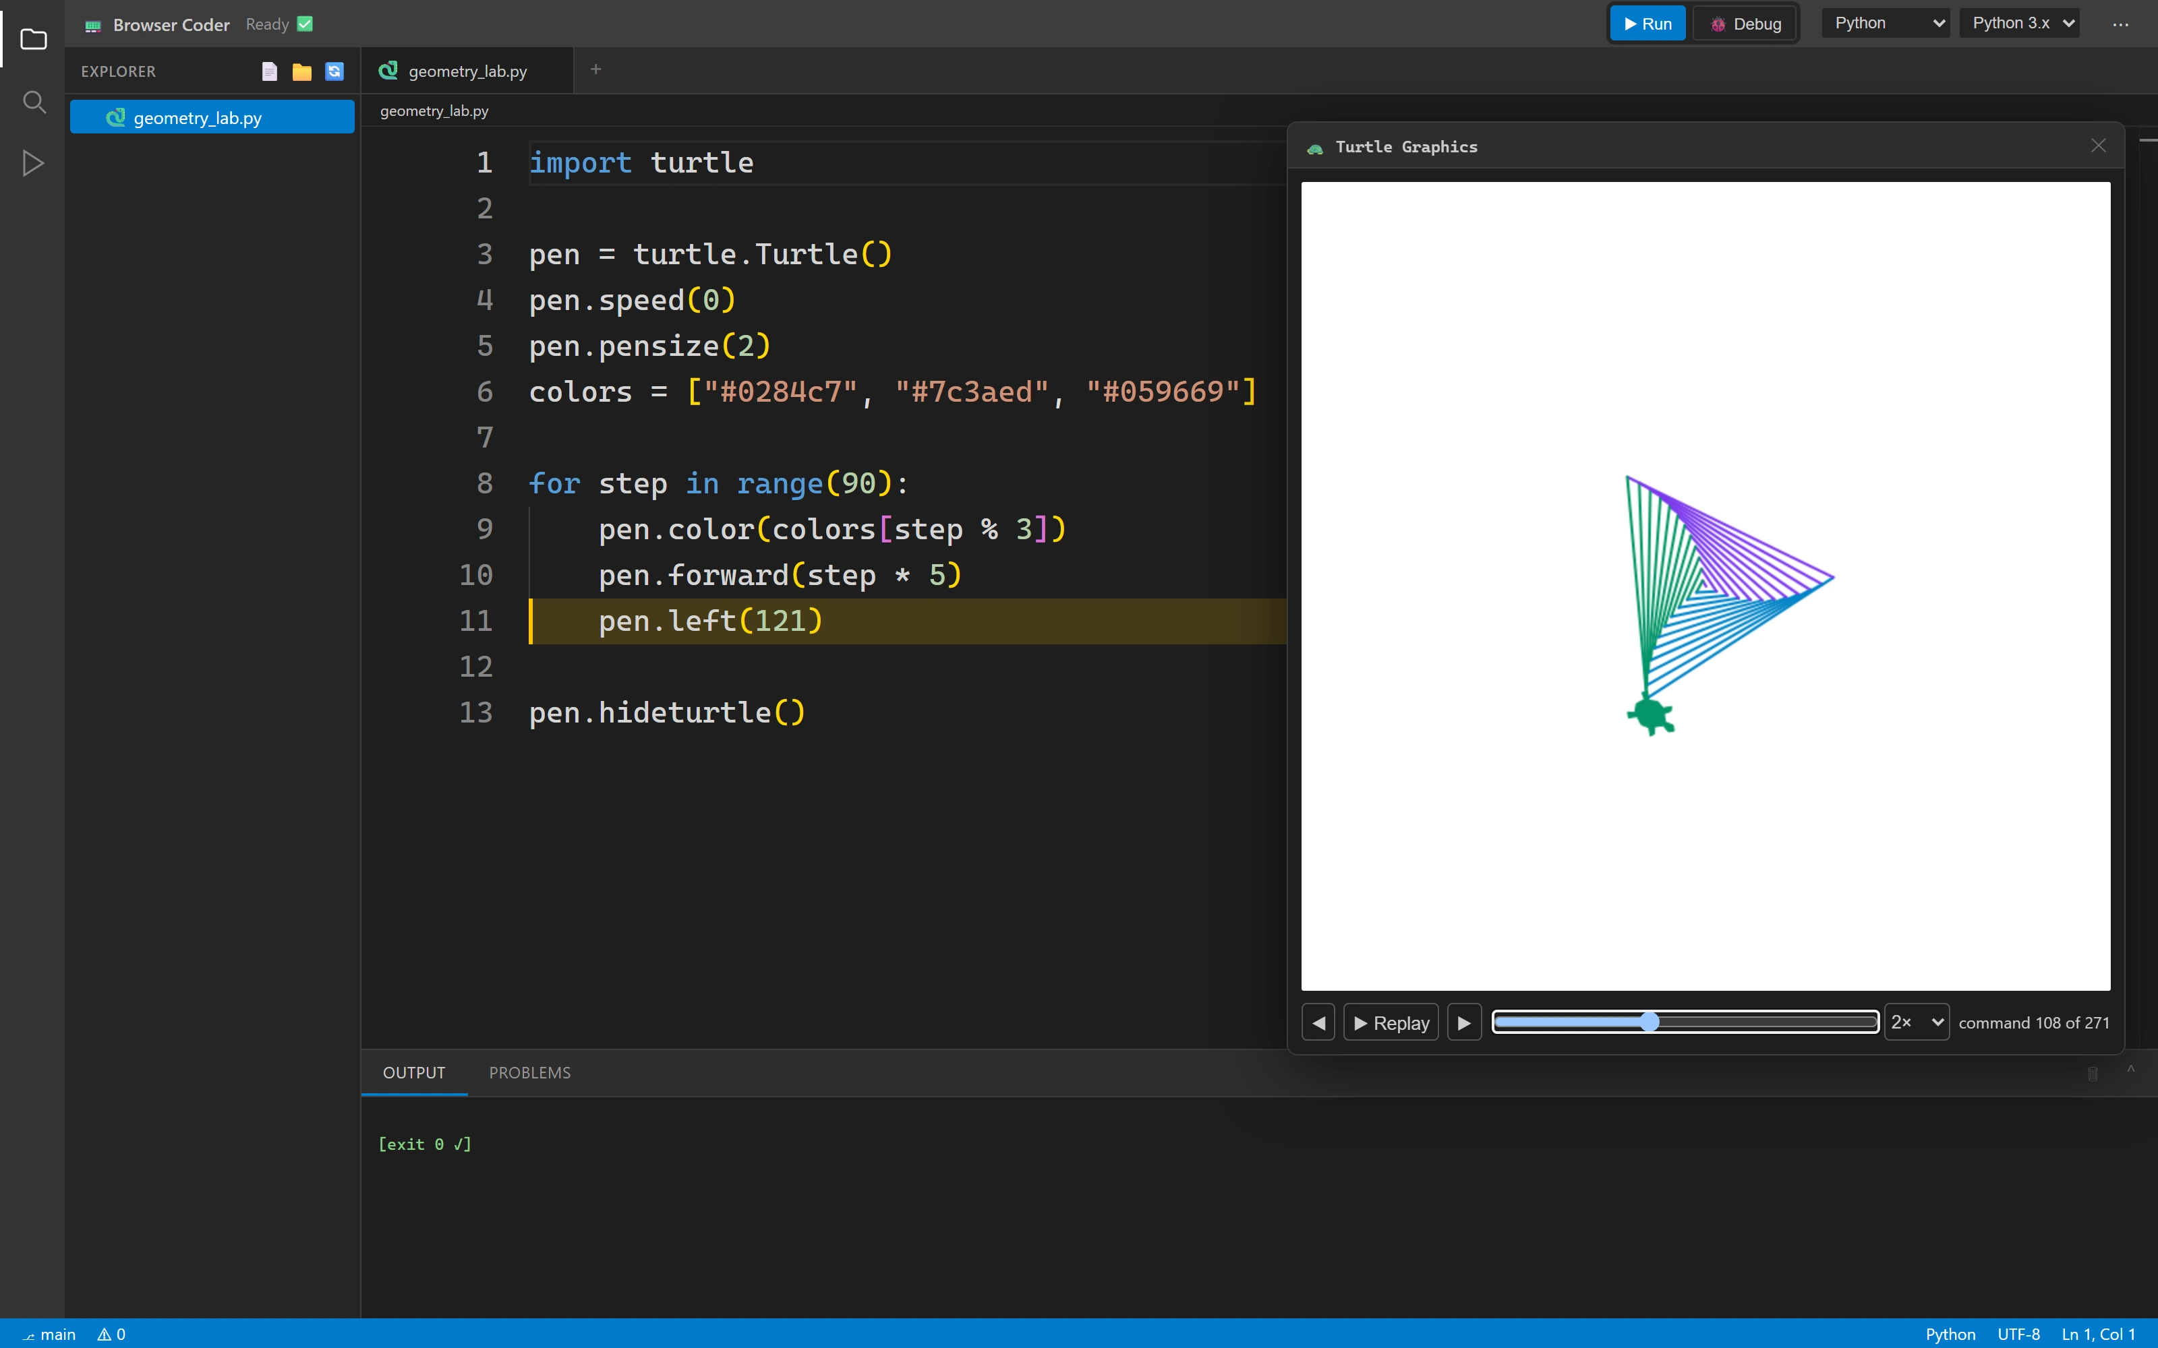Open the 2× playback speed dropdown
This screenshot has height=1348, width=2158.
1917,1022
